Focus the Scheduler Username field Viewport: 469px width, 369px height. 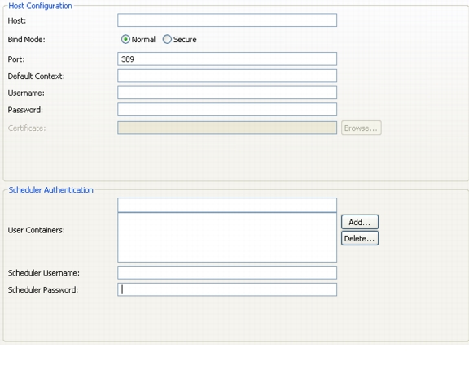227,272
